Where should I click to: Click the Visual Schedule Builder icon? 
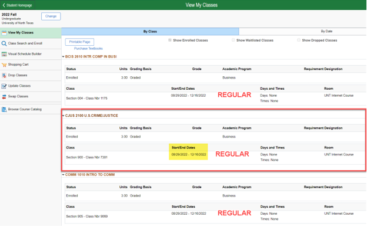(x=4, y=54)
